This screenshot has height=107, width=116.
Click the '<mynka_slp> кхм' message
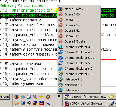pos(20,64)
